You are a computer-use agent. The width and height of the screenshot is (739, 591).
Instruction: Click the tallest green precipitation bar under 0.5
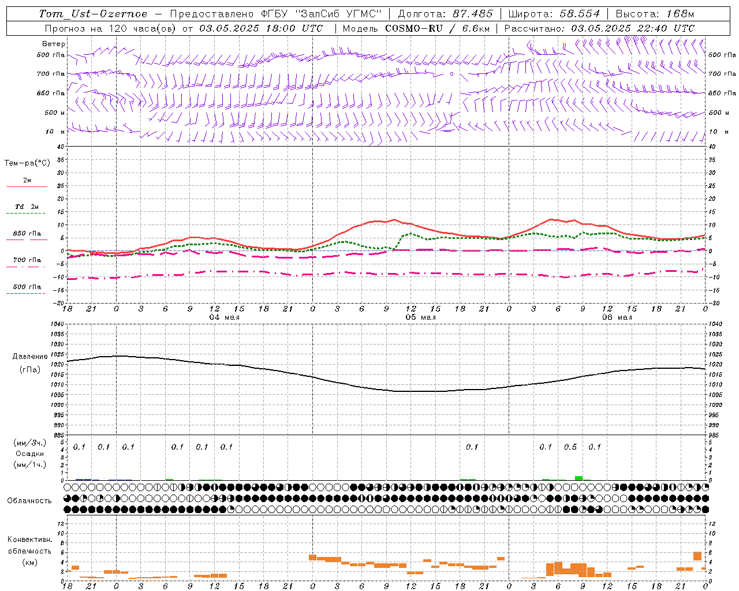(578, 478)
